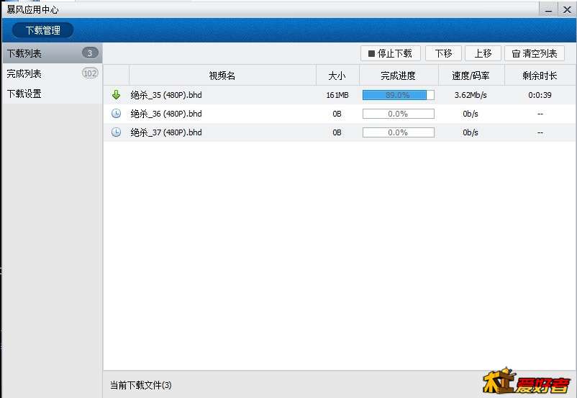Click the 速度/码率 column header

click(471, 76)
